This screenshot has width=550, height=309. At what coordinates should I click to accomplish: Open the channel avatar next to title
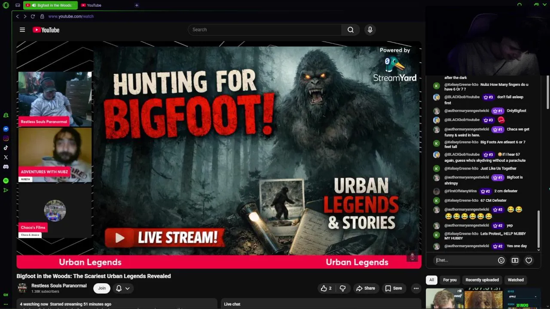point(22,288)
